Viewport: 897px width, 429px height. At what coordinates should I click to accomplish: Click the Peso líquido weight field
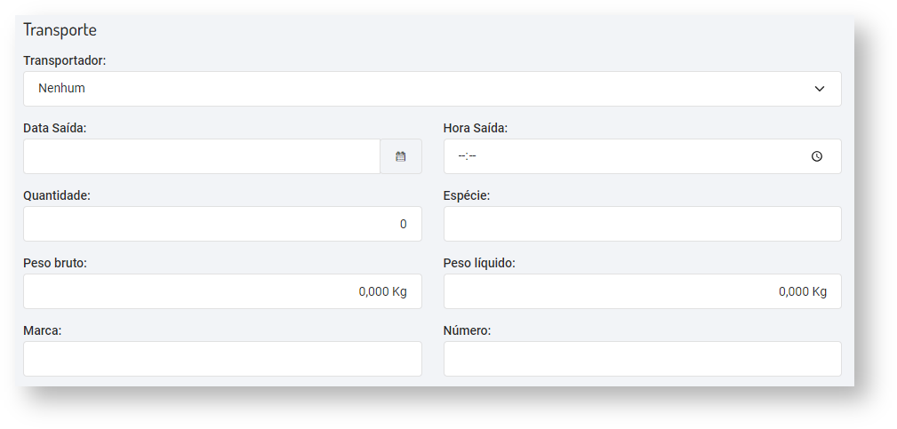click(x=642, y=291)
